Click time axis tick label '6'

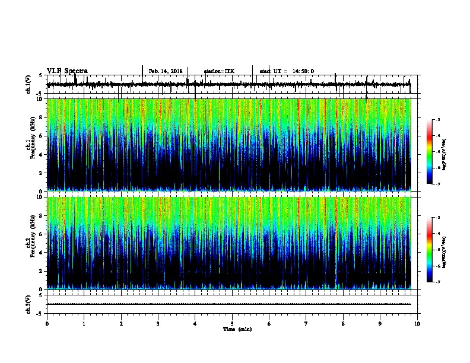click(269, 324)
